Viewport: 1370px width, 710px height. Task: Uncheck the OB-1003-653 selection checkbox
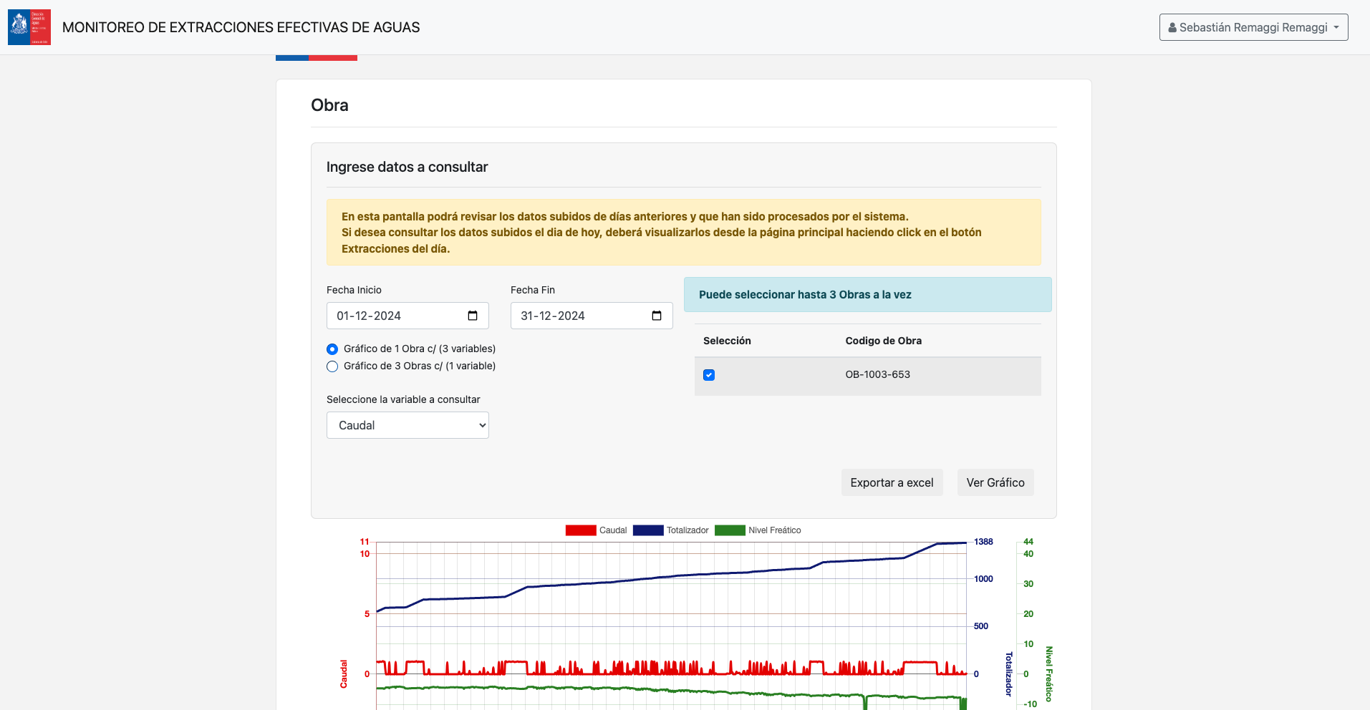(x=709, y=375)
